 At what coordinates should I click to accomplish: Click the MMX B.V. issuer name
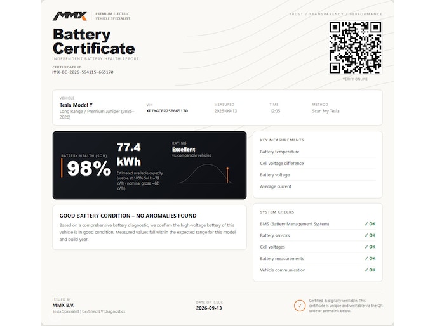[x=64, y=306]
